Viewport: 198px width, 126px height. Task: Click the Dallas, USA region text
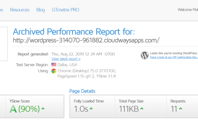click(x=67, y=65)
